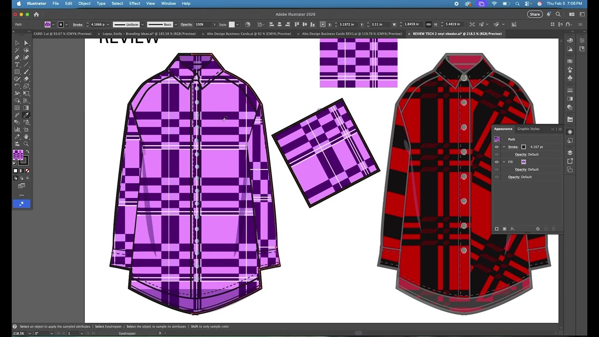Select the Direct Selection tool
This screenshot has width=599, height=337.
point(26,43)
